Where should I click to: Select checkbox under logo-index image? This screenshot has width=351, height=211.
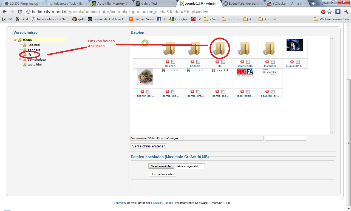[x=248, y=92]
